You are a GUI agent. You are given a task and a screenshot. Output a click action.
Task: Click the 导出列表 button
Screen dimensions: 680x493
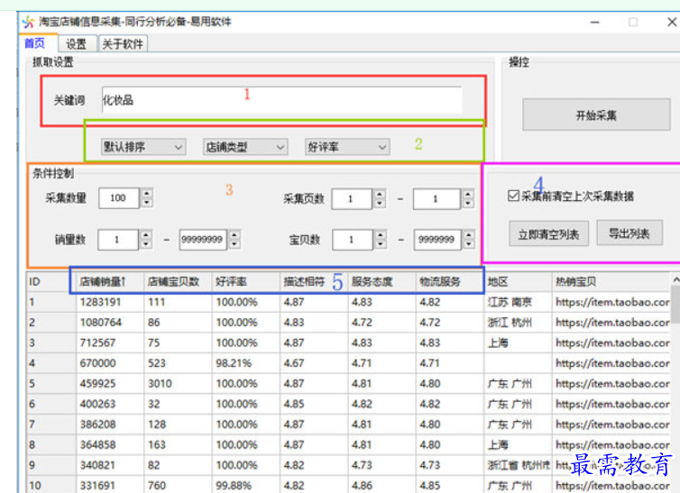629,233
